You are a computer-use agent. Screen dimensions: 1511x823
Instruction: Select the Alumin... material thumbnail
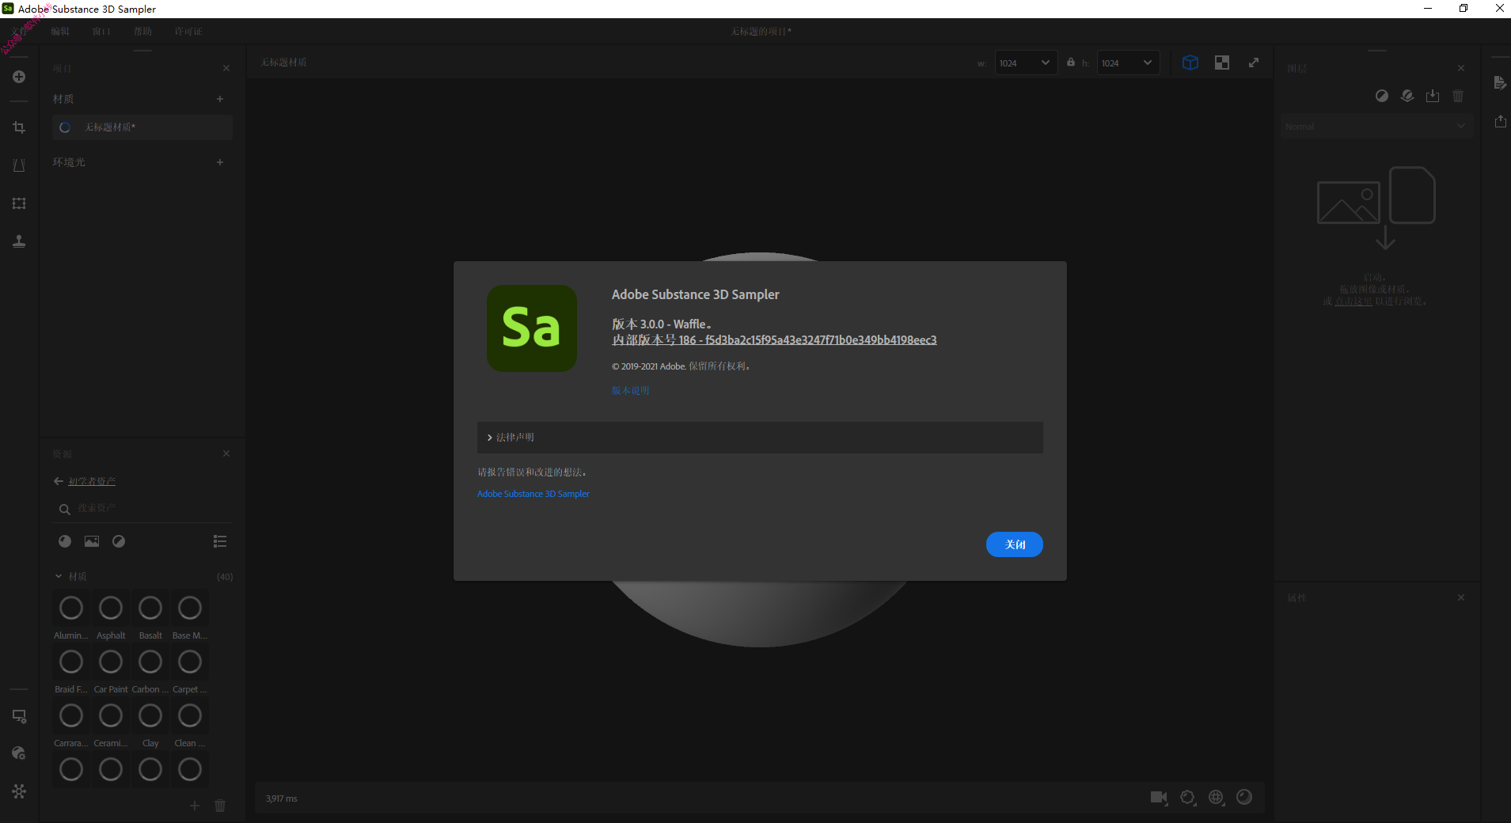(71, 608)
